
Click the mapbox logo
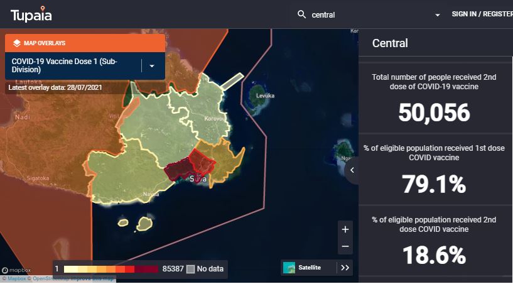(x=16, y=271)
